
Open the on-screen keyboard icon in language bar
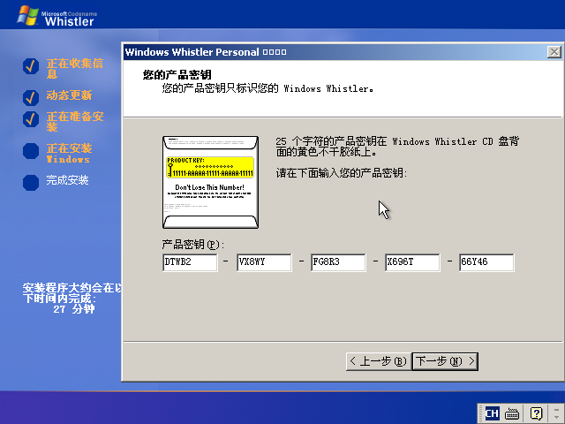(x=512, y=413)
